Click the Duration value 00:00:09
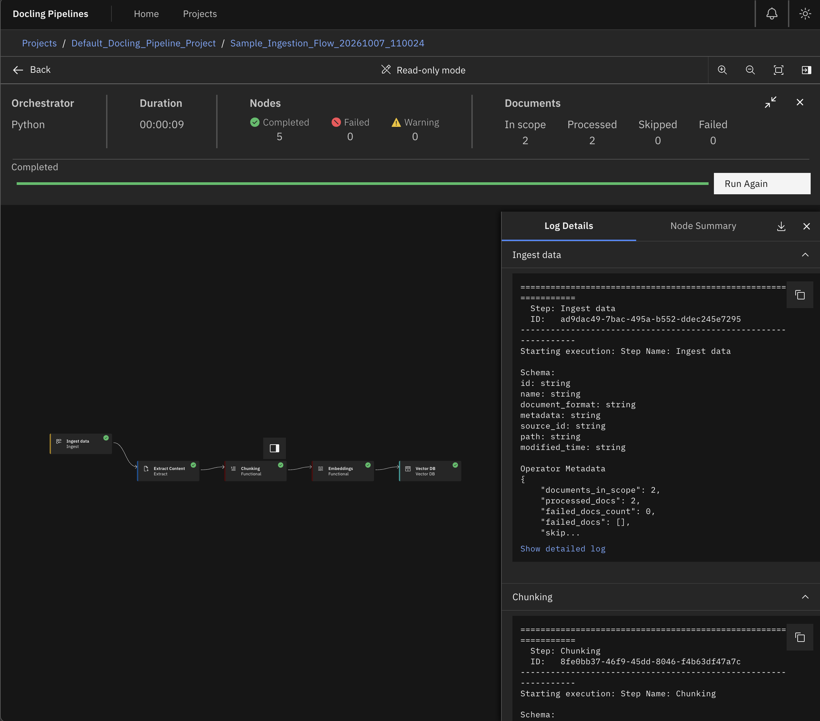Image resolution: width=820 pixels, height=721 pixels. [x=162, y=125]
